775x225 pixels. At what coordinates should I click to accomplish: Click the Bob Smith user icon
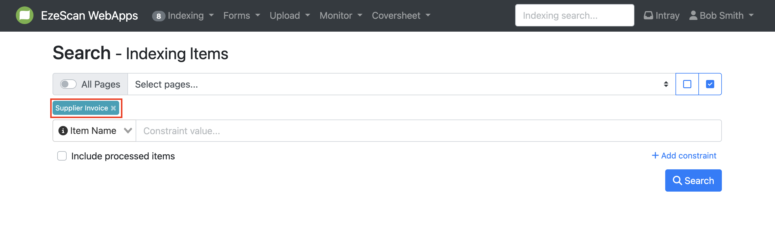tap(693, 15)
